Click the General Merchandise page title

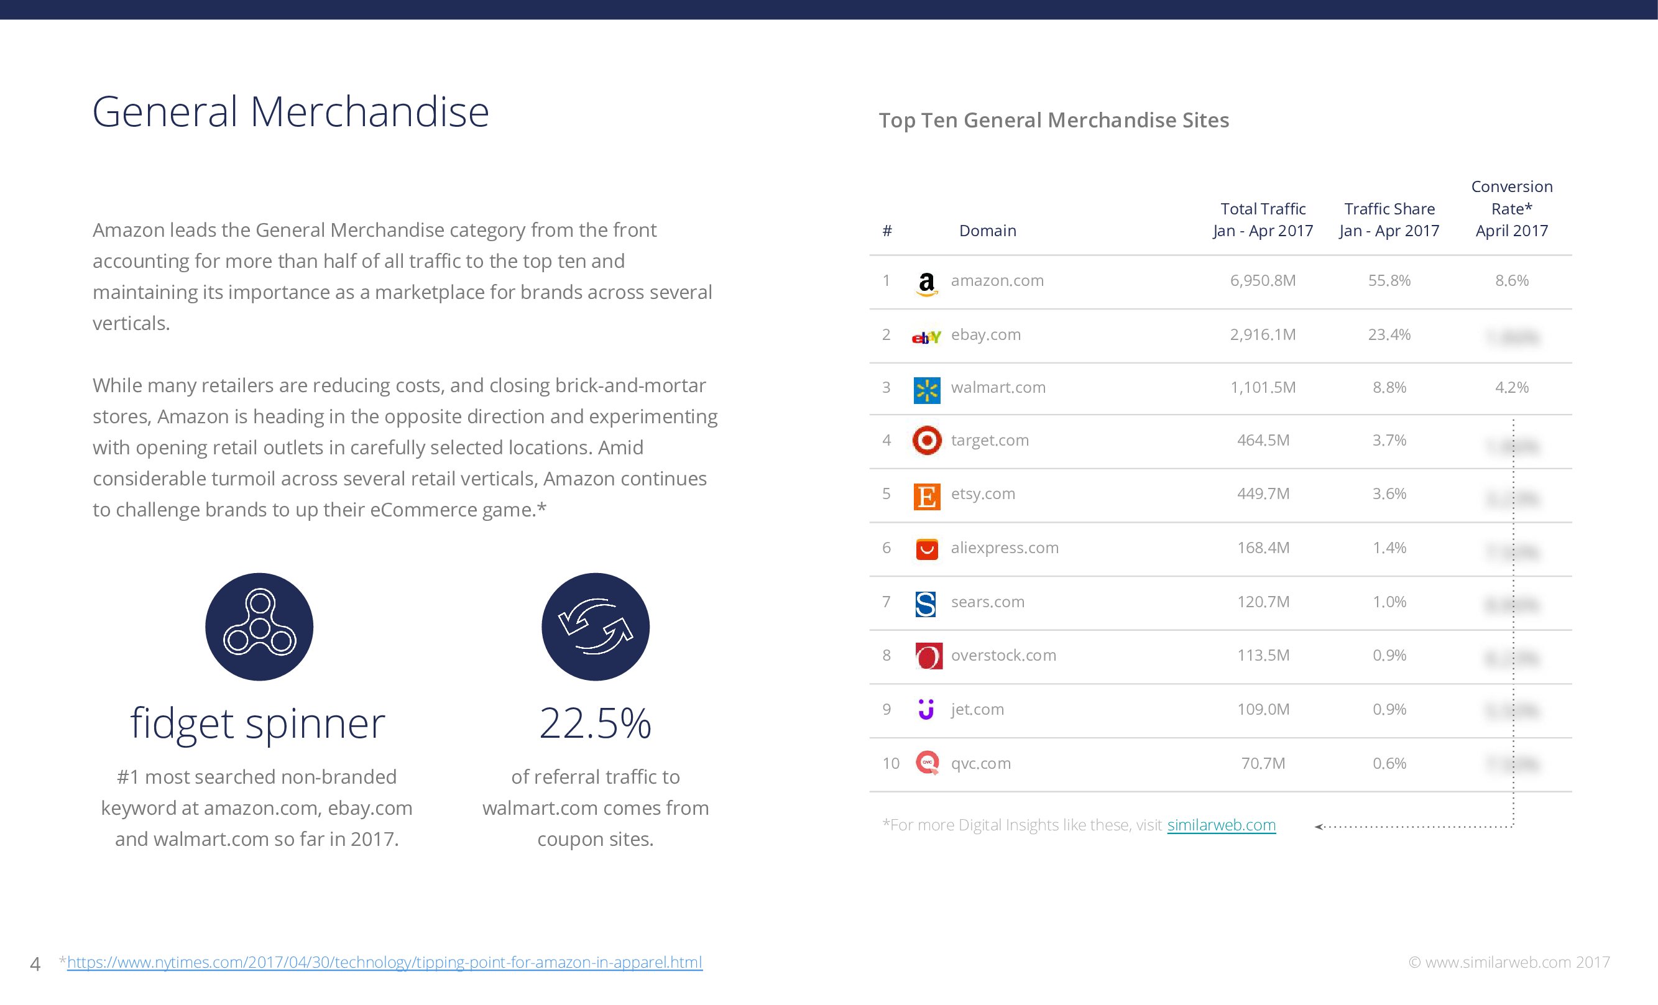point(290,112)
